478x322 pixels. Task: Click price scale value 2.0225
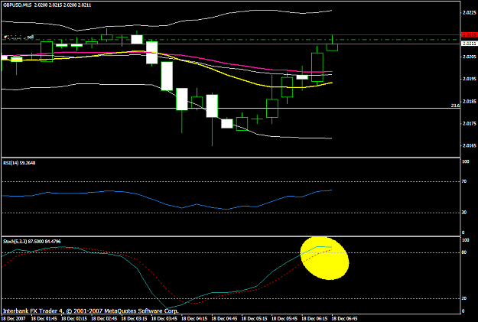pyautogui.click(x=470, y=13)
